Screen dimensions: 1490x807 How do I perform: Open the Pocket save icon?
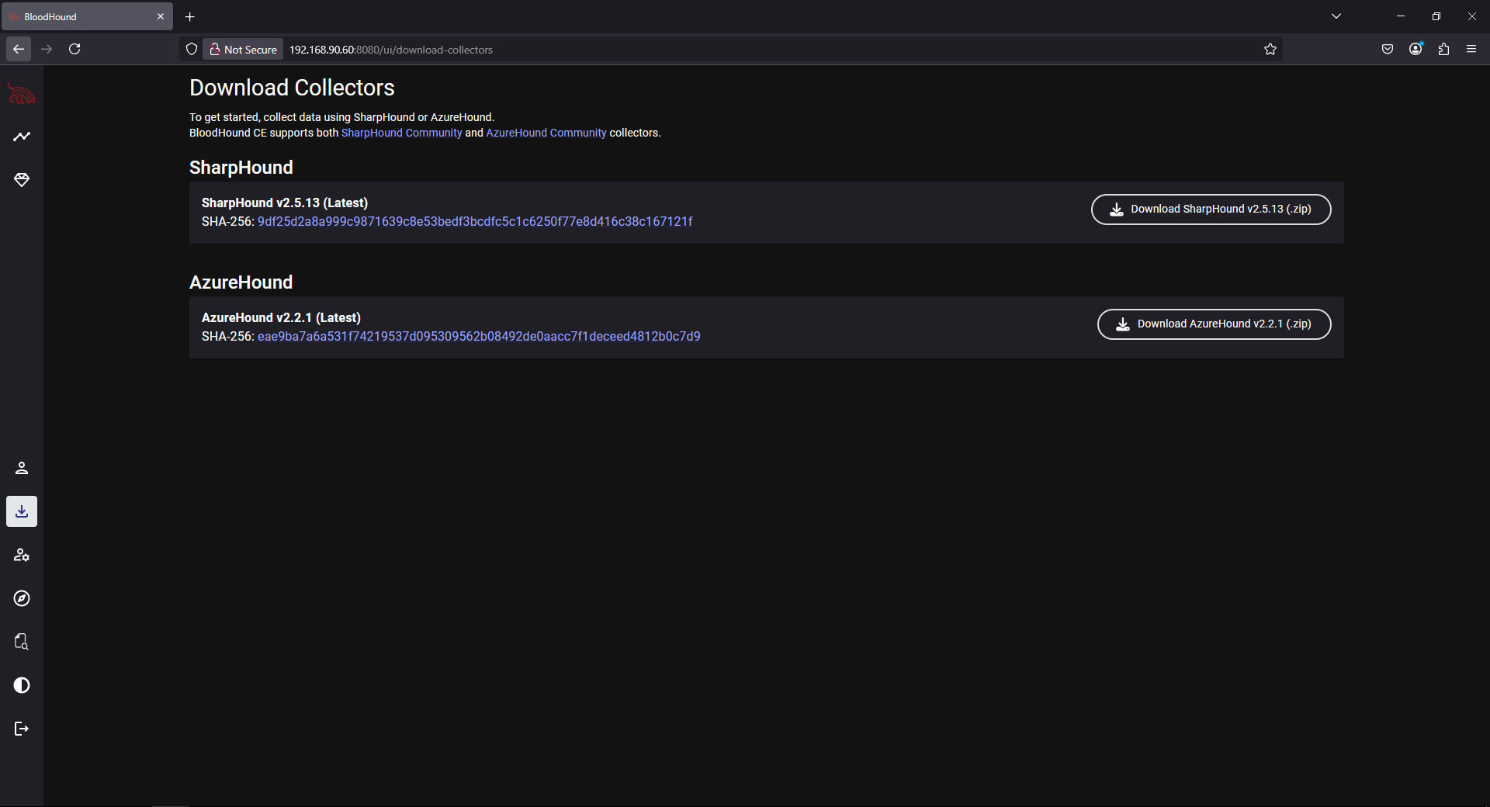1388,49
